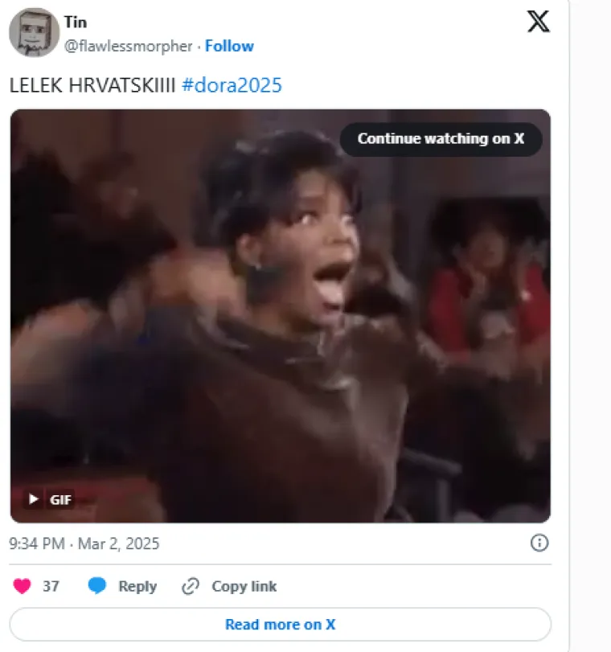The image size is (611, 652).
Task: Click the chain link copy icon
Action: [191, 586]
